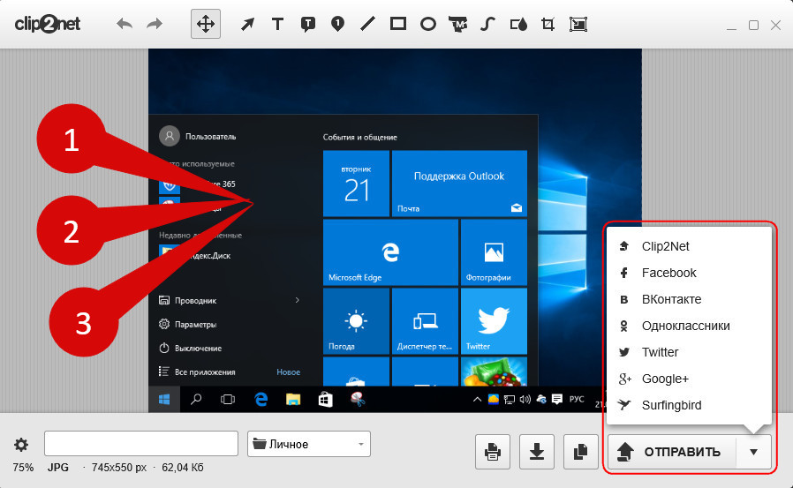Select the freehand curve tool
The width and height of the screenshot is (793, 488).
tap(487, 24)
